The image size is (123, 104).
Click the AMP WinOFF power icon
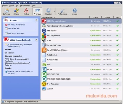coord(44,31)
